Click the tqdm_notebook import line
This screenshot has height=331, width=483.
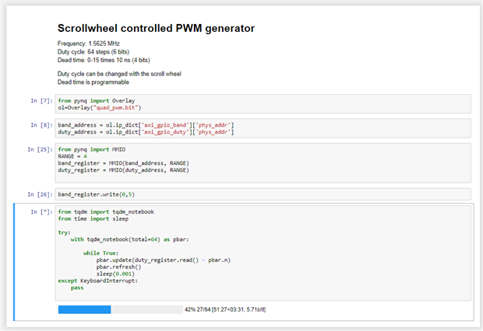point(106,211)
